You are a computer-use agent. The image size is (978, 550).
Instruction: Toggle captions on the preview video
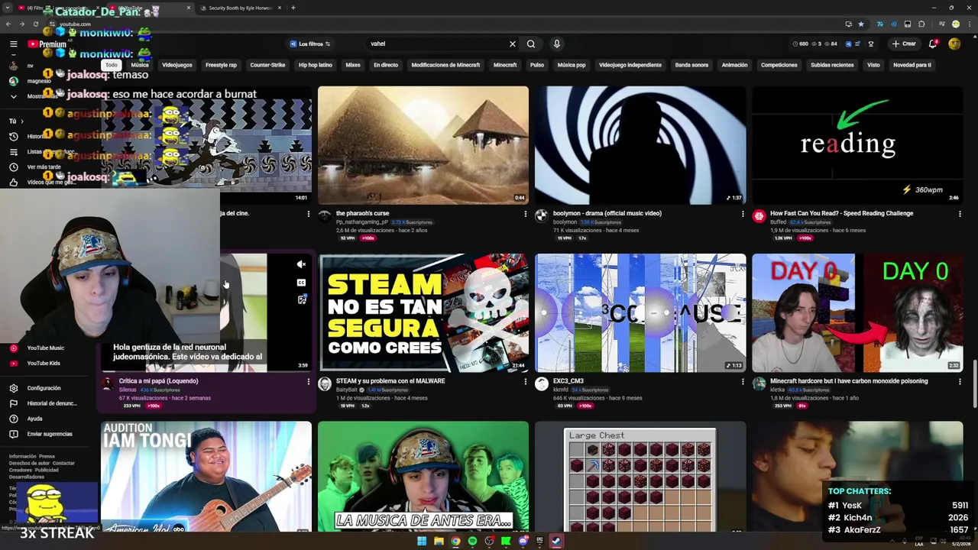(301, 283)
